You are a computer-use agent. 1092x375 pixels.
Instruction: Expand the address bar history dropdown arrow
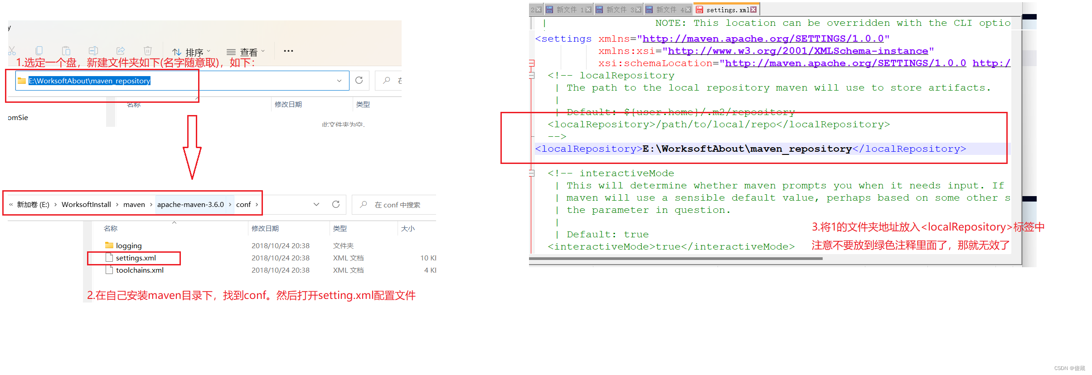pyautogui.click(x=339, y=81)
